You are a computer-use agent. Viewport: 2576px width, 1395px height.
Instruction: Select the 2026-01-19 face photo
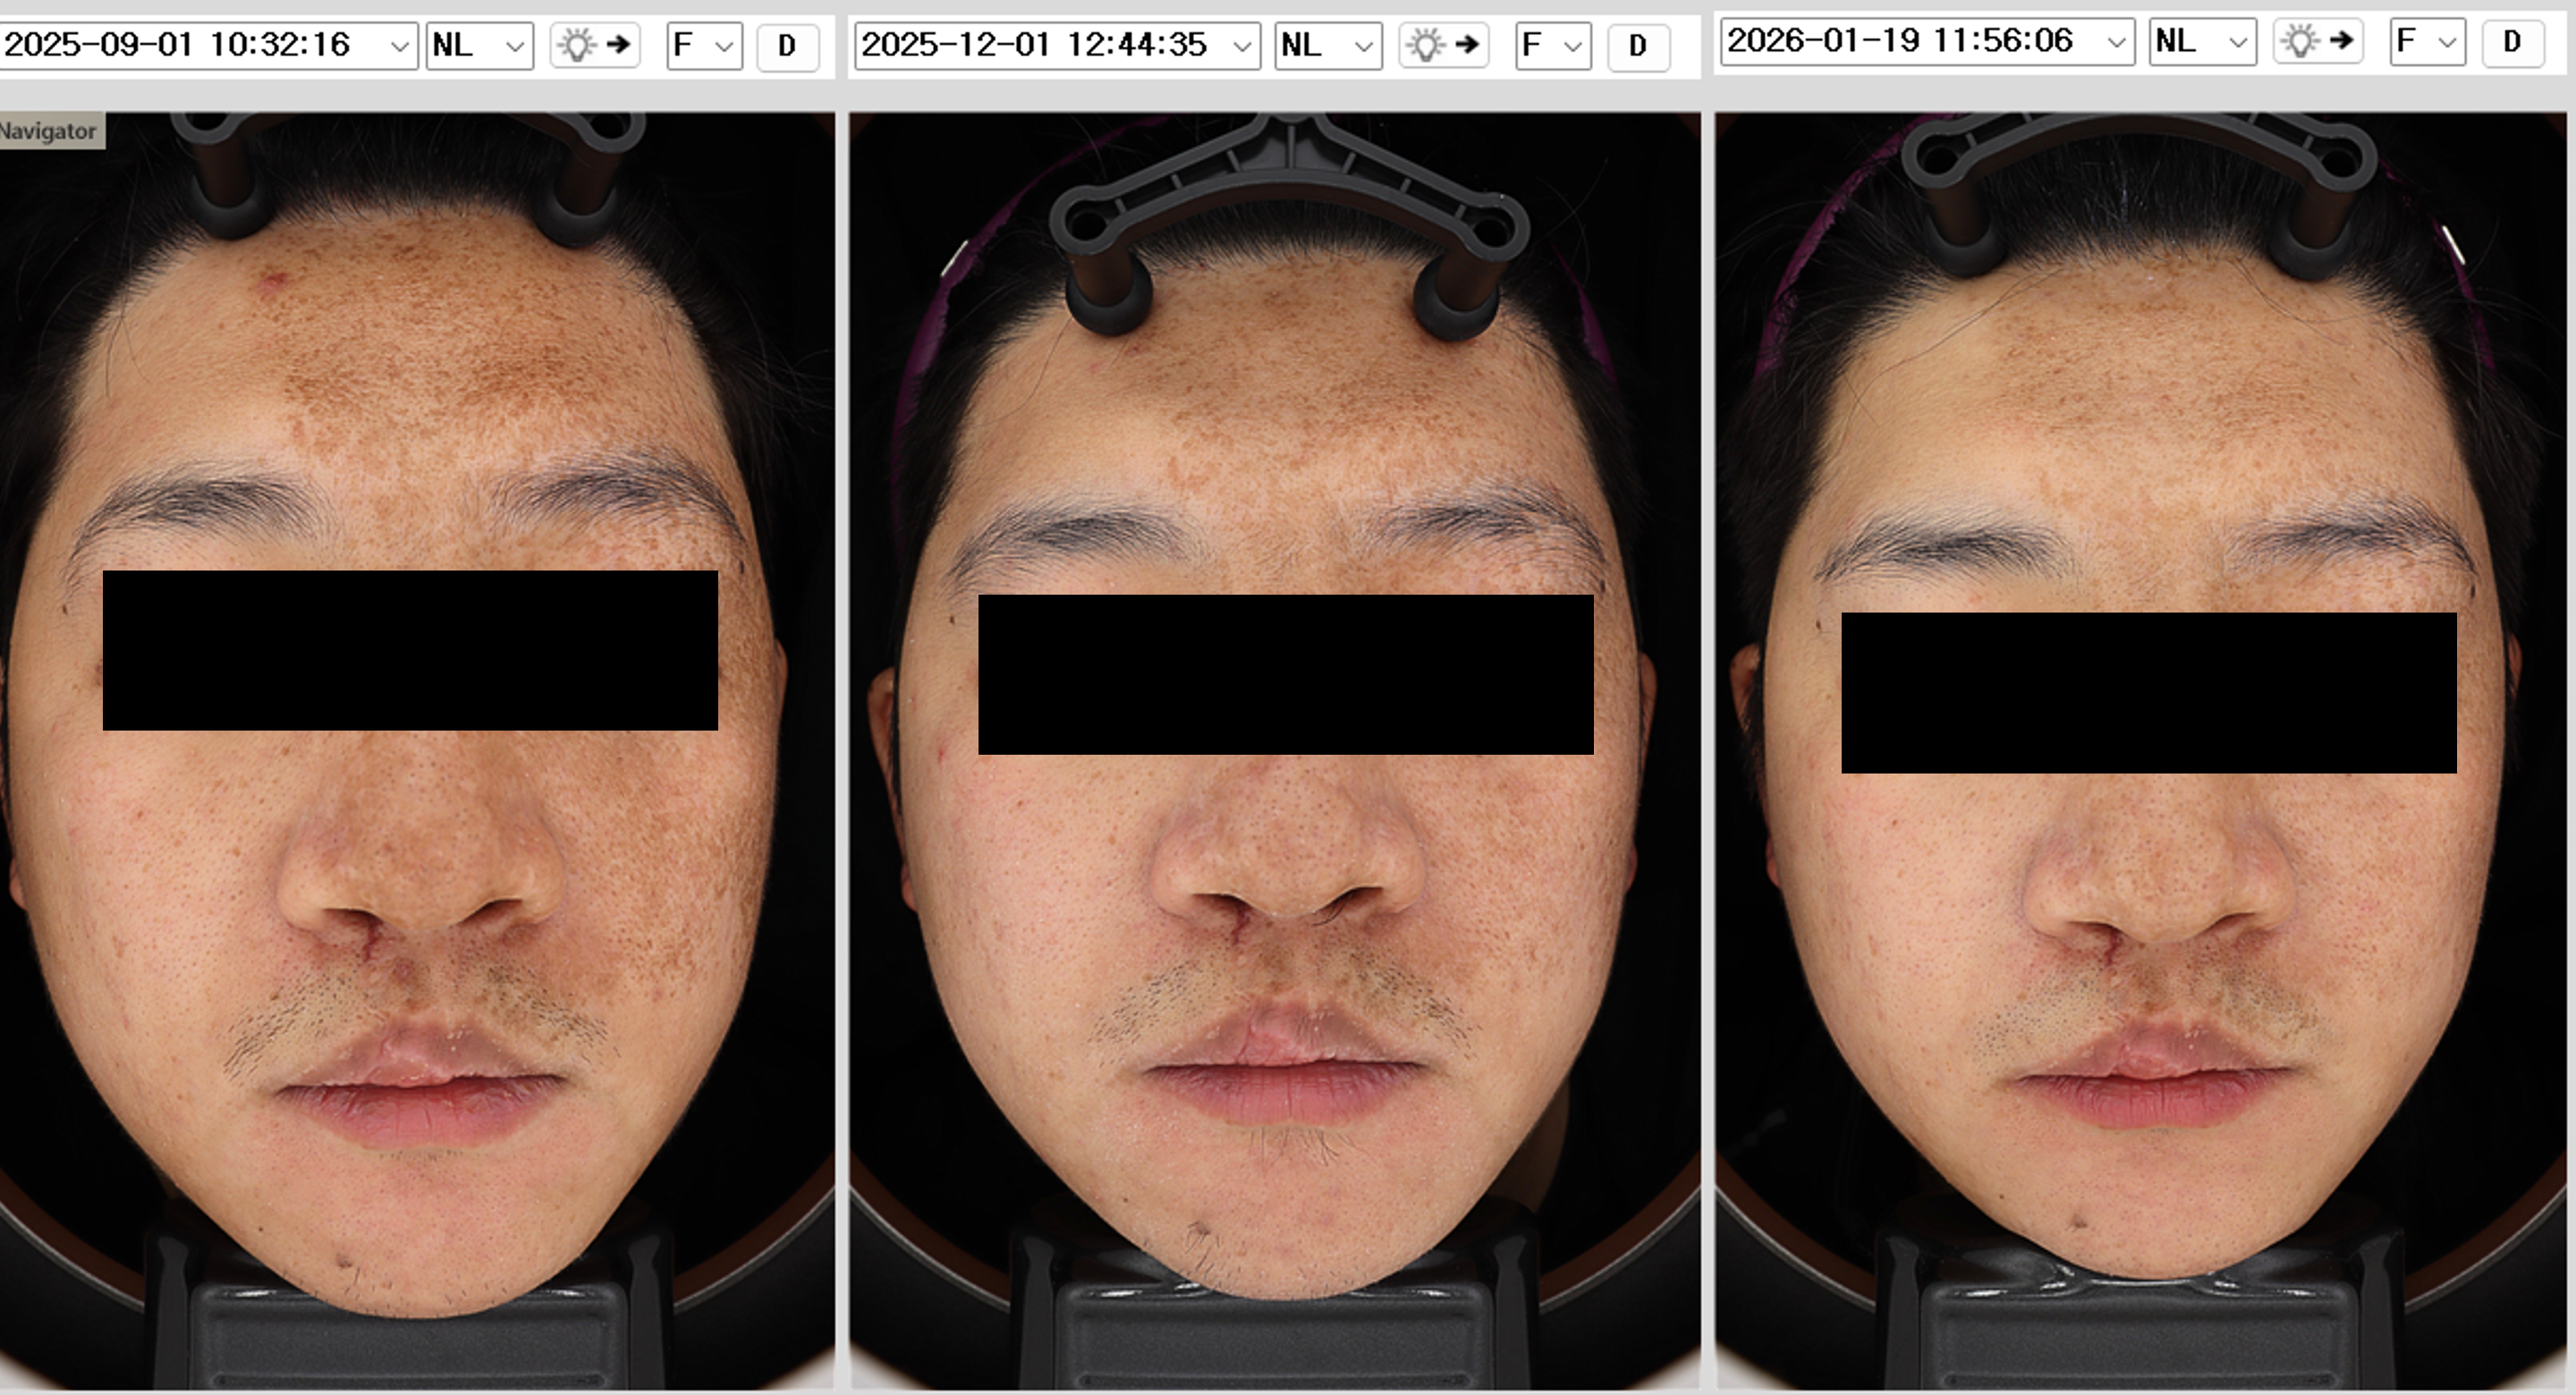2141,750
